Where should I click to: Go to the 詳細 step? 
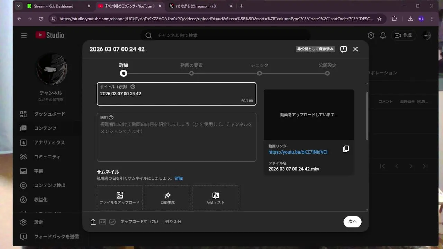point(124,69)
